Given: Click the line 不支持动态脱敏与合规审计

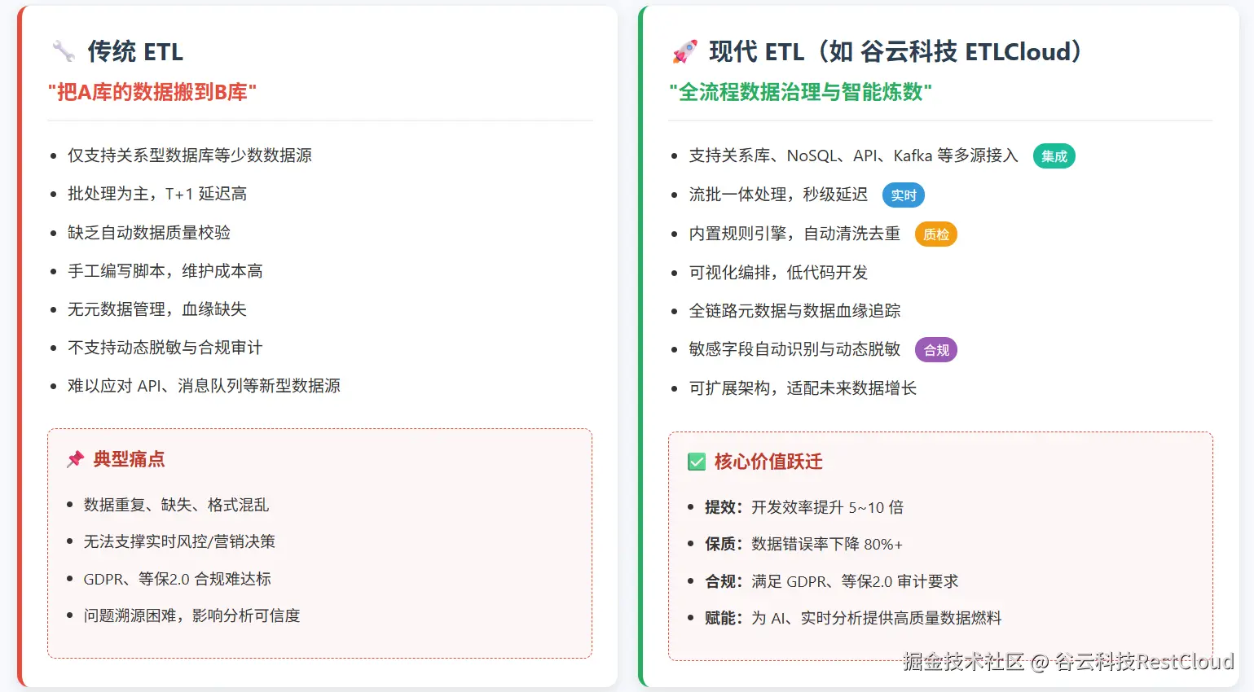Looking at the screenshot, I should pos(165,348).
